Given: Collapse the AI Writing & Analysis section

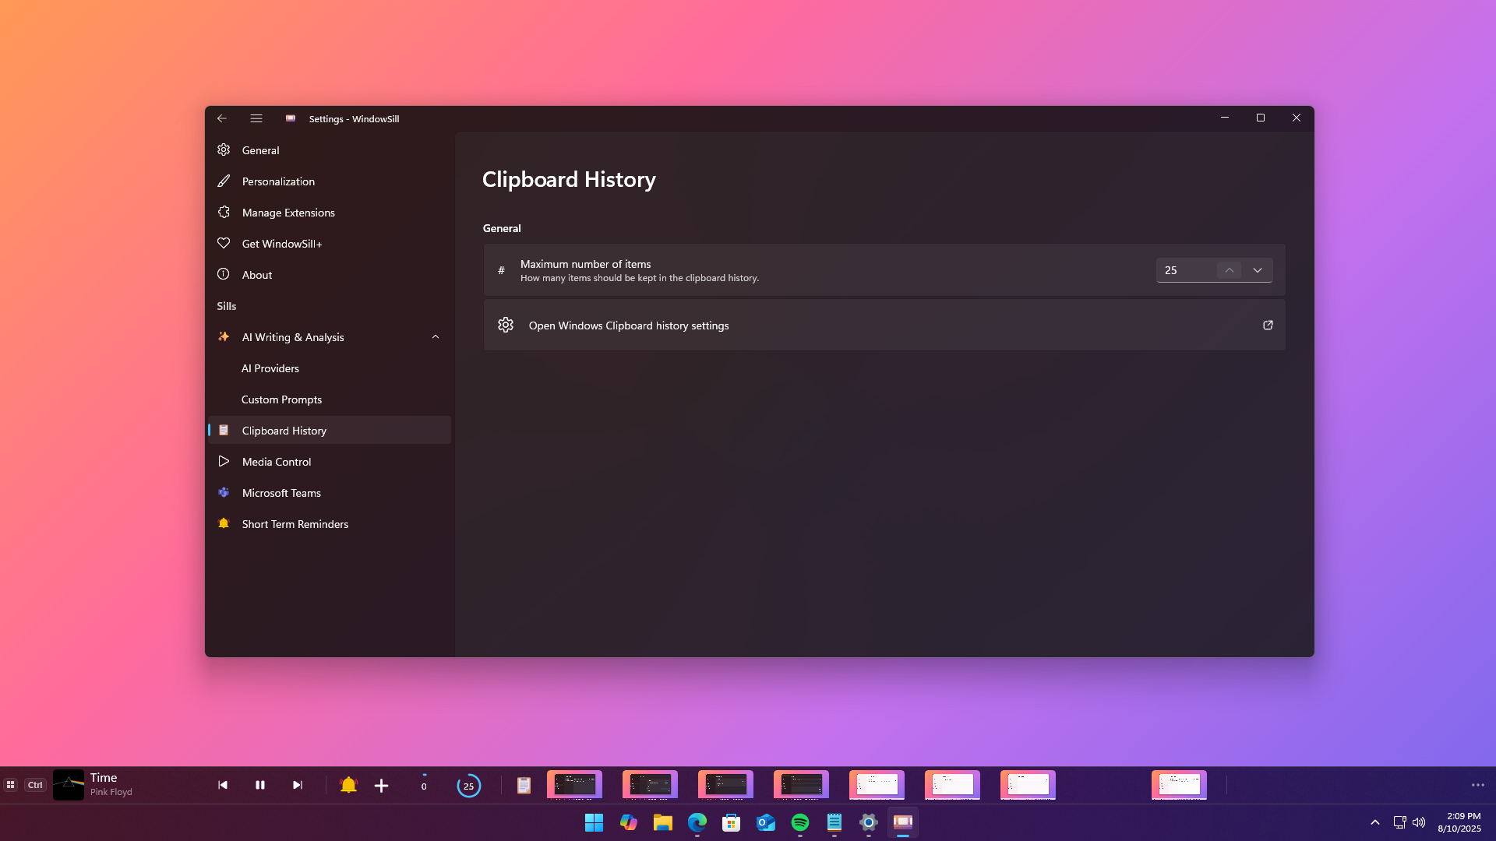Looking at the screenshot, I should (x=435, y=337).
